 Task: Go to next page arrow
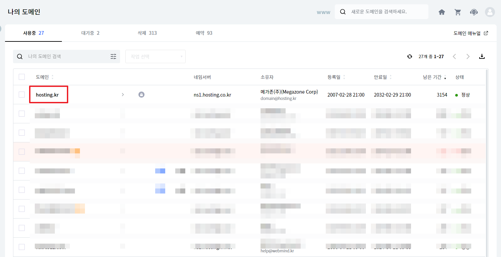click(468, 56)
